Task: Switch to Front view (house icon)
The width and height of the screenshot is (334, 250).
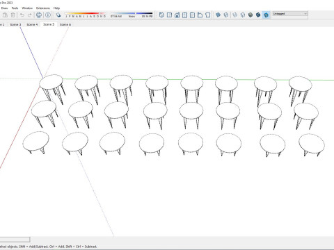Action: pos(177,15)
